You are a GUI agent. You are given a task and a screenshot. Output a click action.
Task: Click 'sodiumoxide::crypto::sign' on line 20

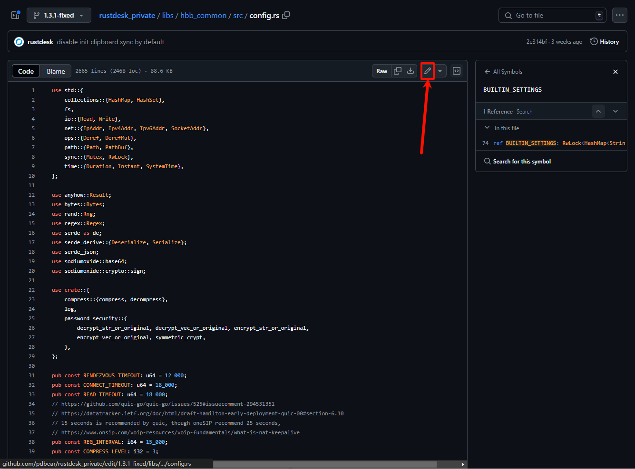pyautogui.click(x=104, y=271)
